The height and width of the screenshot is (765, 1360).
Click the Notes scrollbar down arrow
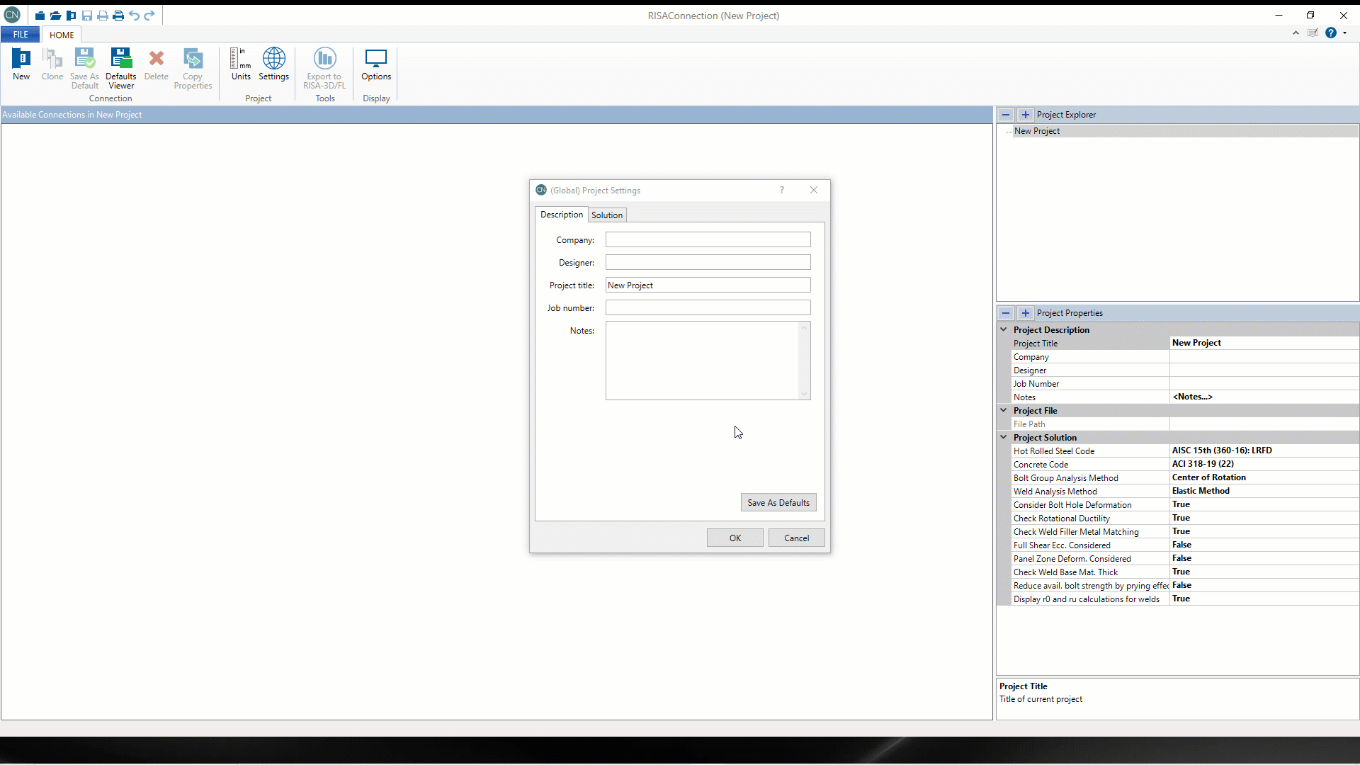point(804,394)
